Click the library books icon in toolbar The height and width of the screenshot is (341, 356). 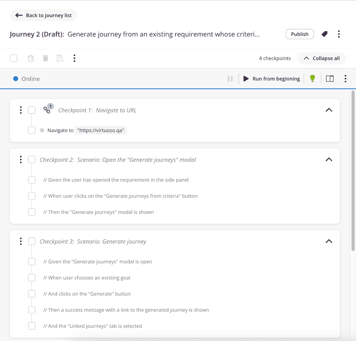[60, 58]
